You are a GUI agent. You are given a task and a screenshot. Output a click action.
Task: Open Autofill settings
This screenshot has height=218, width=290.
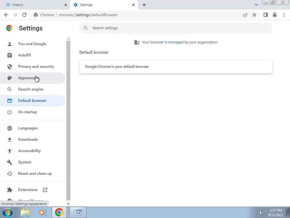33,55
